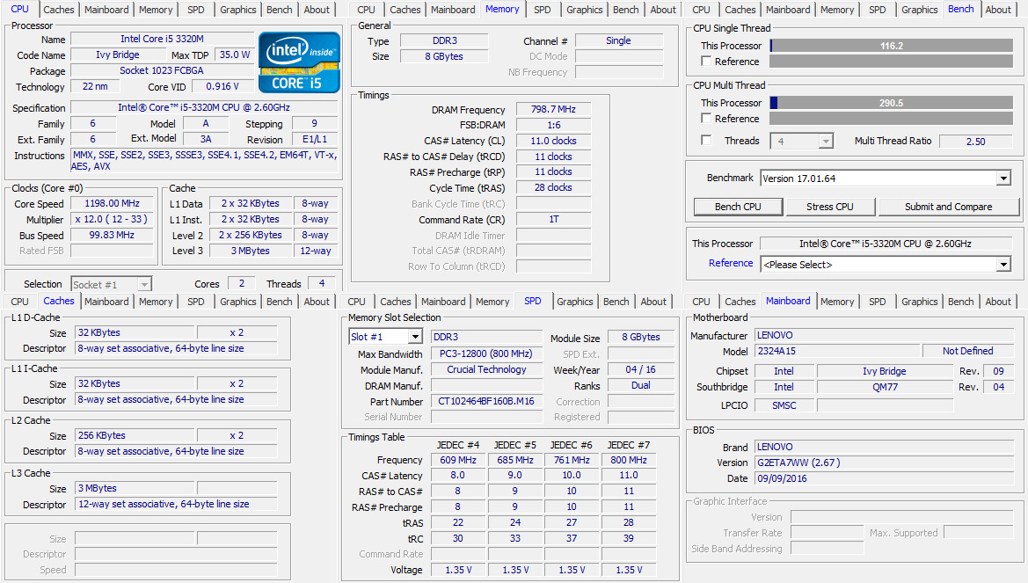Screen dimensions: 1028x583
Task: Click the Specification field 'i5-3320M CPU @ 2.60GHz'
Action: [204, 107]
